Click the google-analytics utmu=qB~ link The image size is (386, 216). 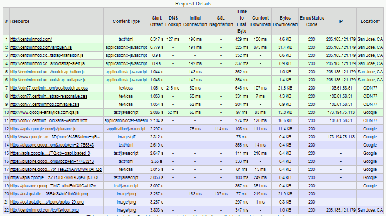tap(55, 137)
